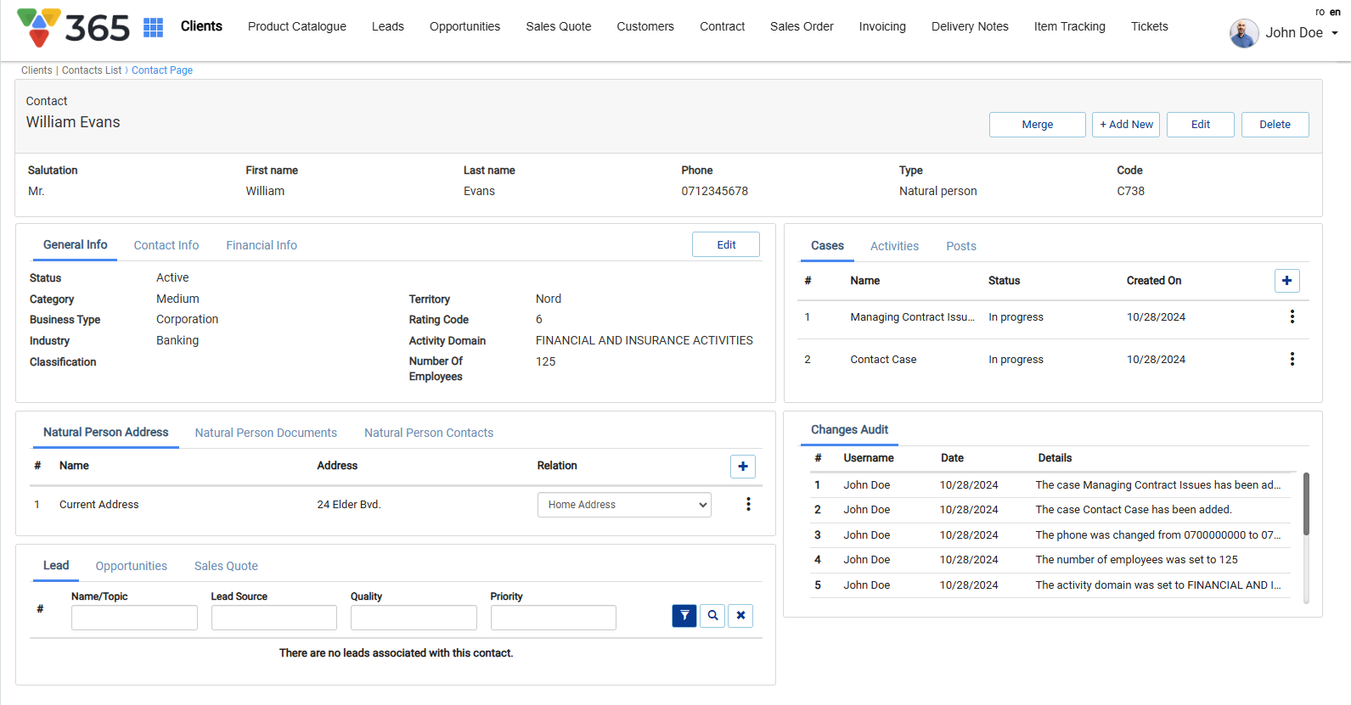Open three-dot menu for Contact Case row

[x=1292, y=359]
